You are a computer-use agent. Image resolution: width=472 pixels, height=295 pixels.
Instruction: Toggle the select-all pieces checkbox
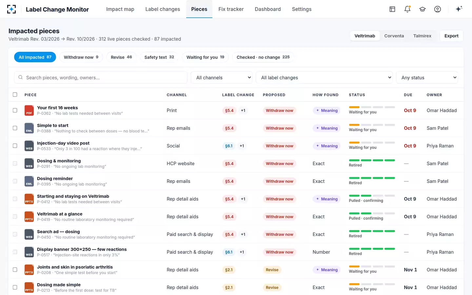15,95
